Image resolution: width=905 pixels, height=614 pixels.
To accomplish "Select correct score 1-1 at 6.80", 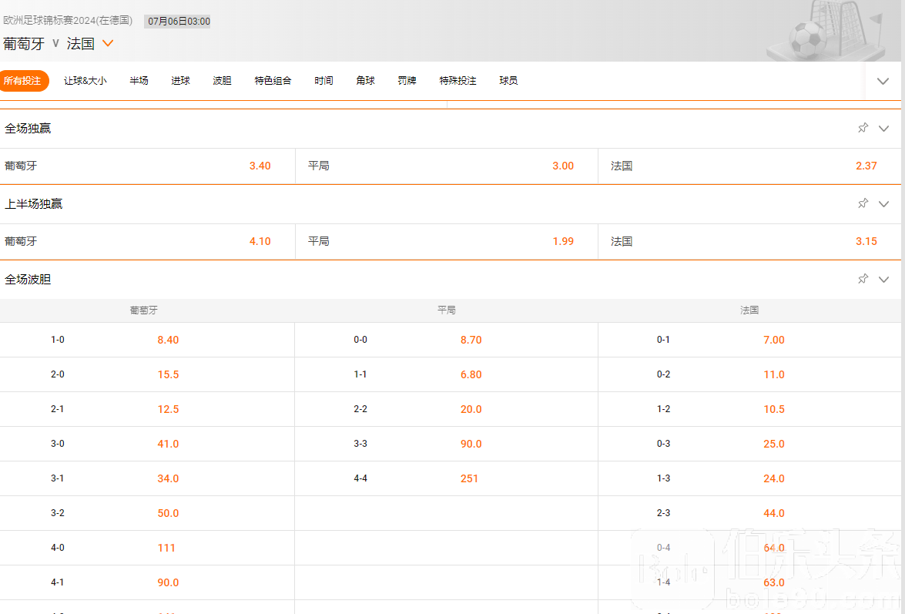I will click(x=471, y=374).
